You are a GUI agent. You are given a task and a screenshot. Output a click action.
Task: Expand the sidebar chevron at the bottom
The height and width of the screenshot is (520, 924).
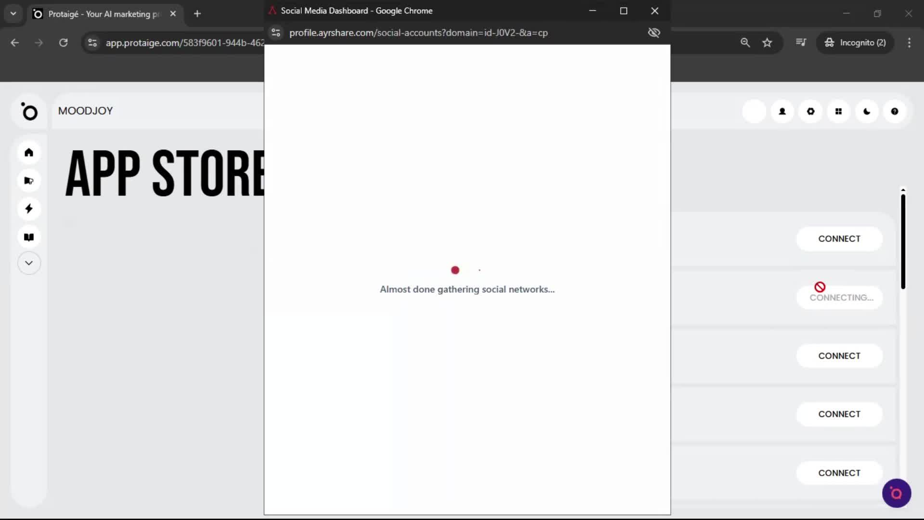coord(29,263)
